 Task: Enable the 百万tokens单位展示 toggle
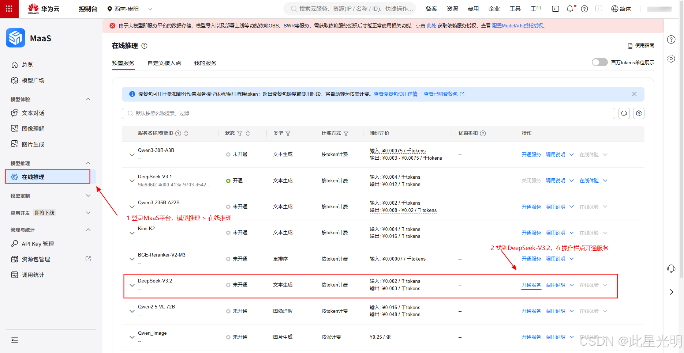click(599, 62)
